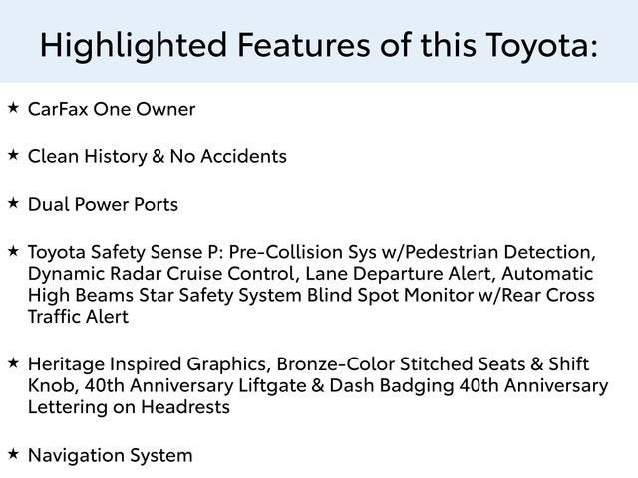Click the star bullet beside CarFax One Owner
The width and height of the screenshot is (638, 478).
click(13, 107)
